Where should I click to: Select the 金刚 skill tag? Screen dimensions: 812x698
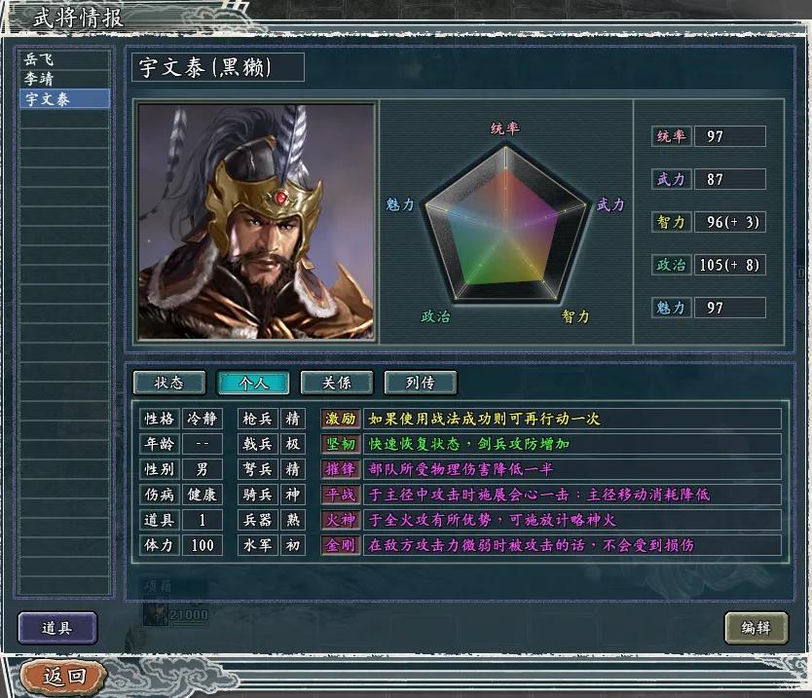click(x=340, y=545)
